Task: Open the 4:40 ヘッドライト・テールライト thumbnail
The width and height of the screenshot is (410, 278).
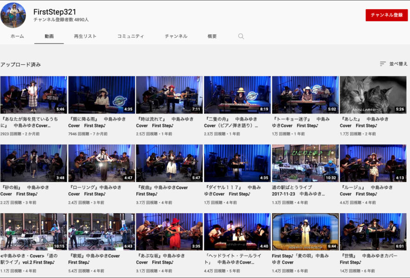Action: (x=237, y=232)
